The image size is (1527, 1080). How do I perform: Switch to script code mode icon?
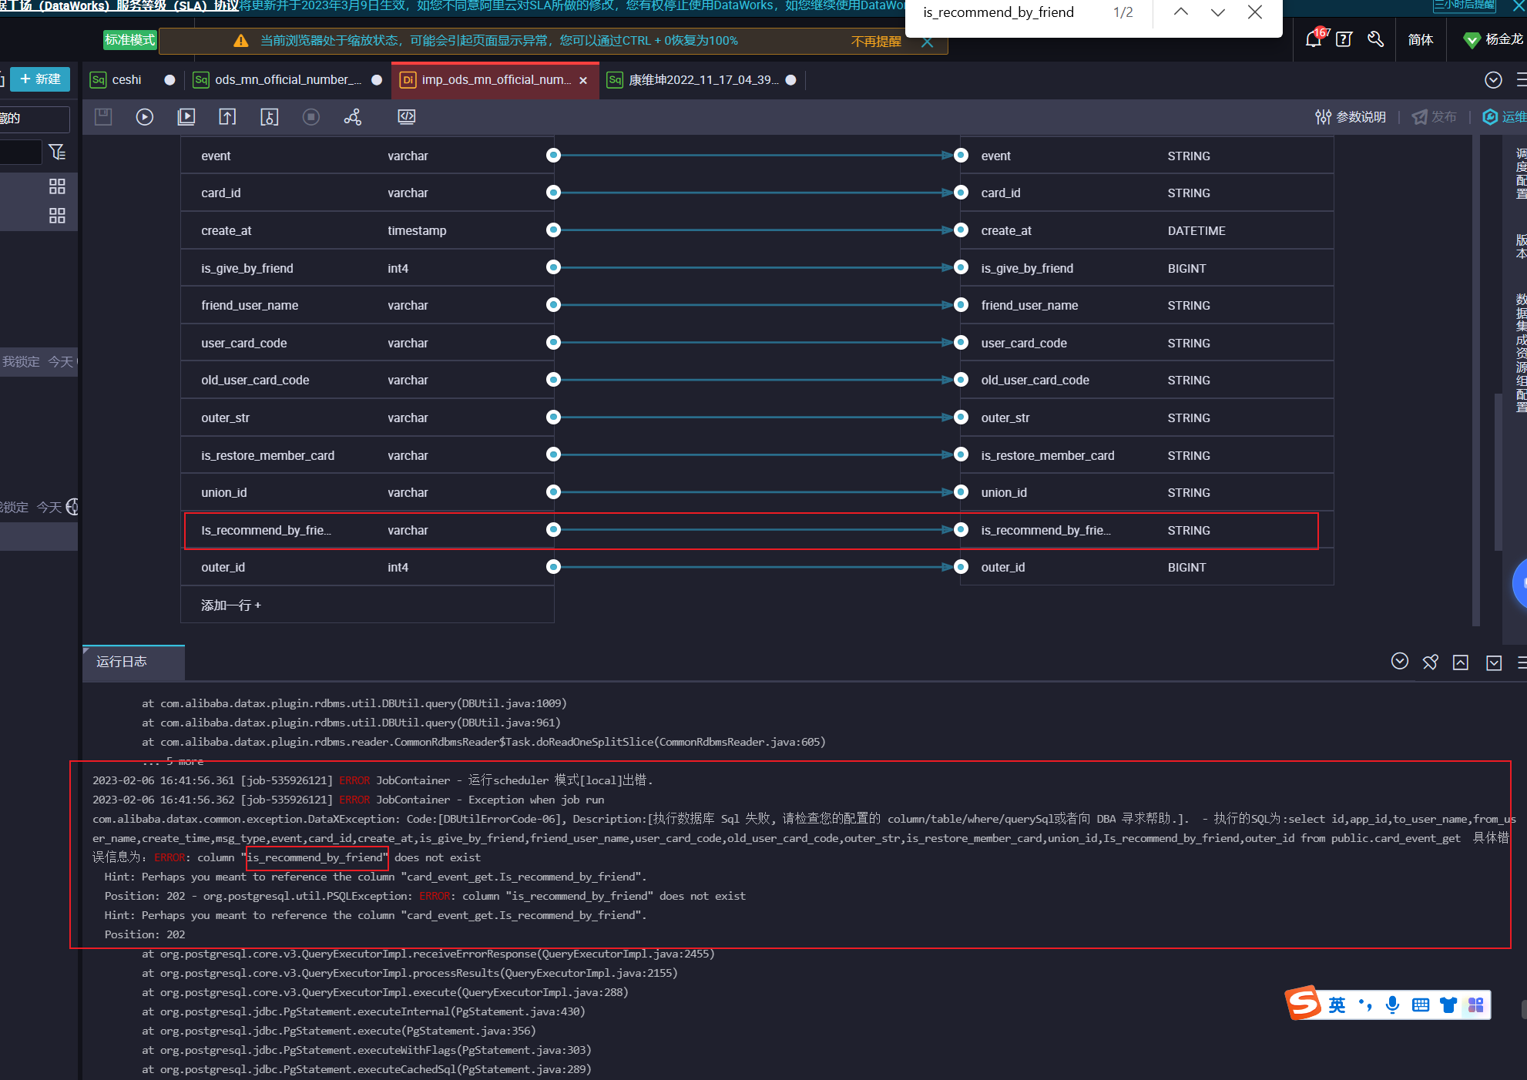(x=407, y=117)
